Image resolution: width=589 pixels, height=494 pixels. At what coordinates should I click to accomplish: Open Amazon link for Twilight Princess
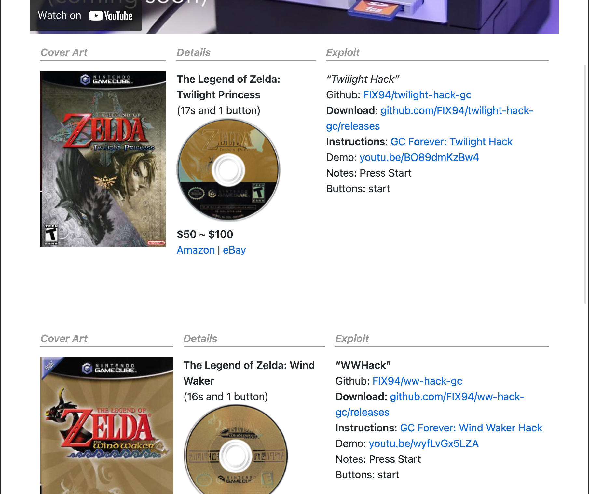(x=196, y=250)
